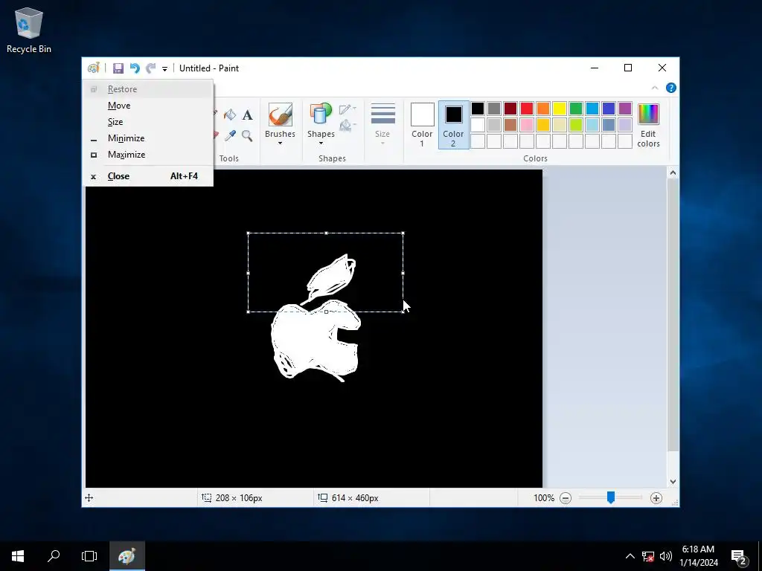Click the zoom in plus button
The width and height of the screenshot is (762, 571).
coord(656,497)
